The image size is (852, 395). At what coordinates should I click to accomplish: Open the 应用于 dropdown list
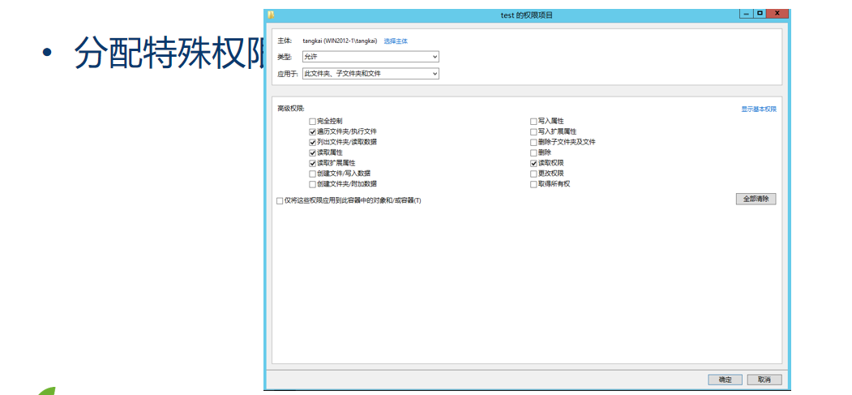370,73
